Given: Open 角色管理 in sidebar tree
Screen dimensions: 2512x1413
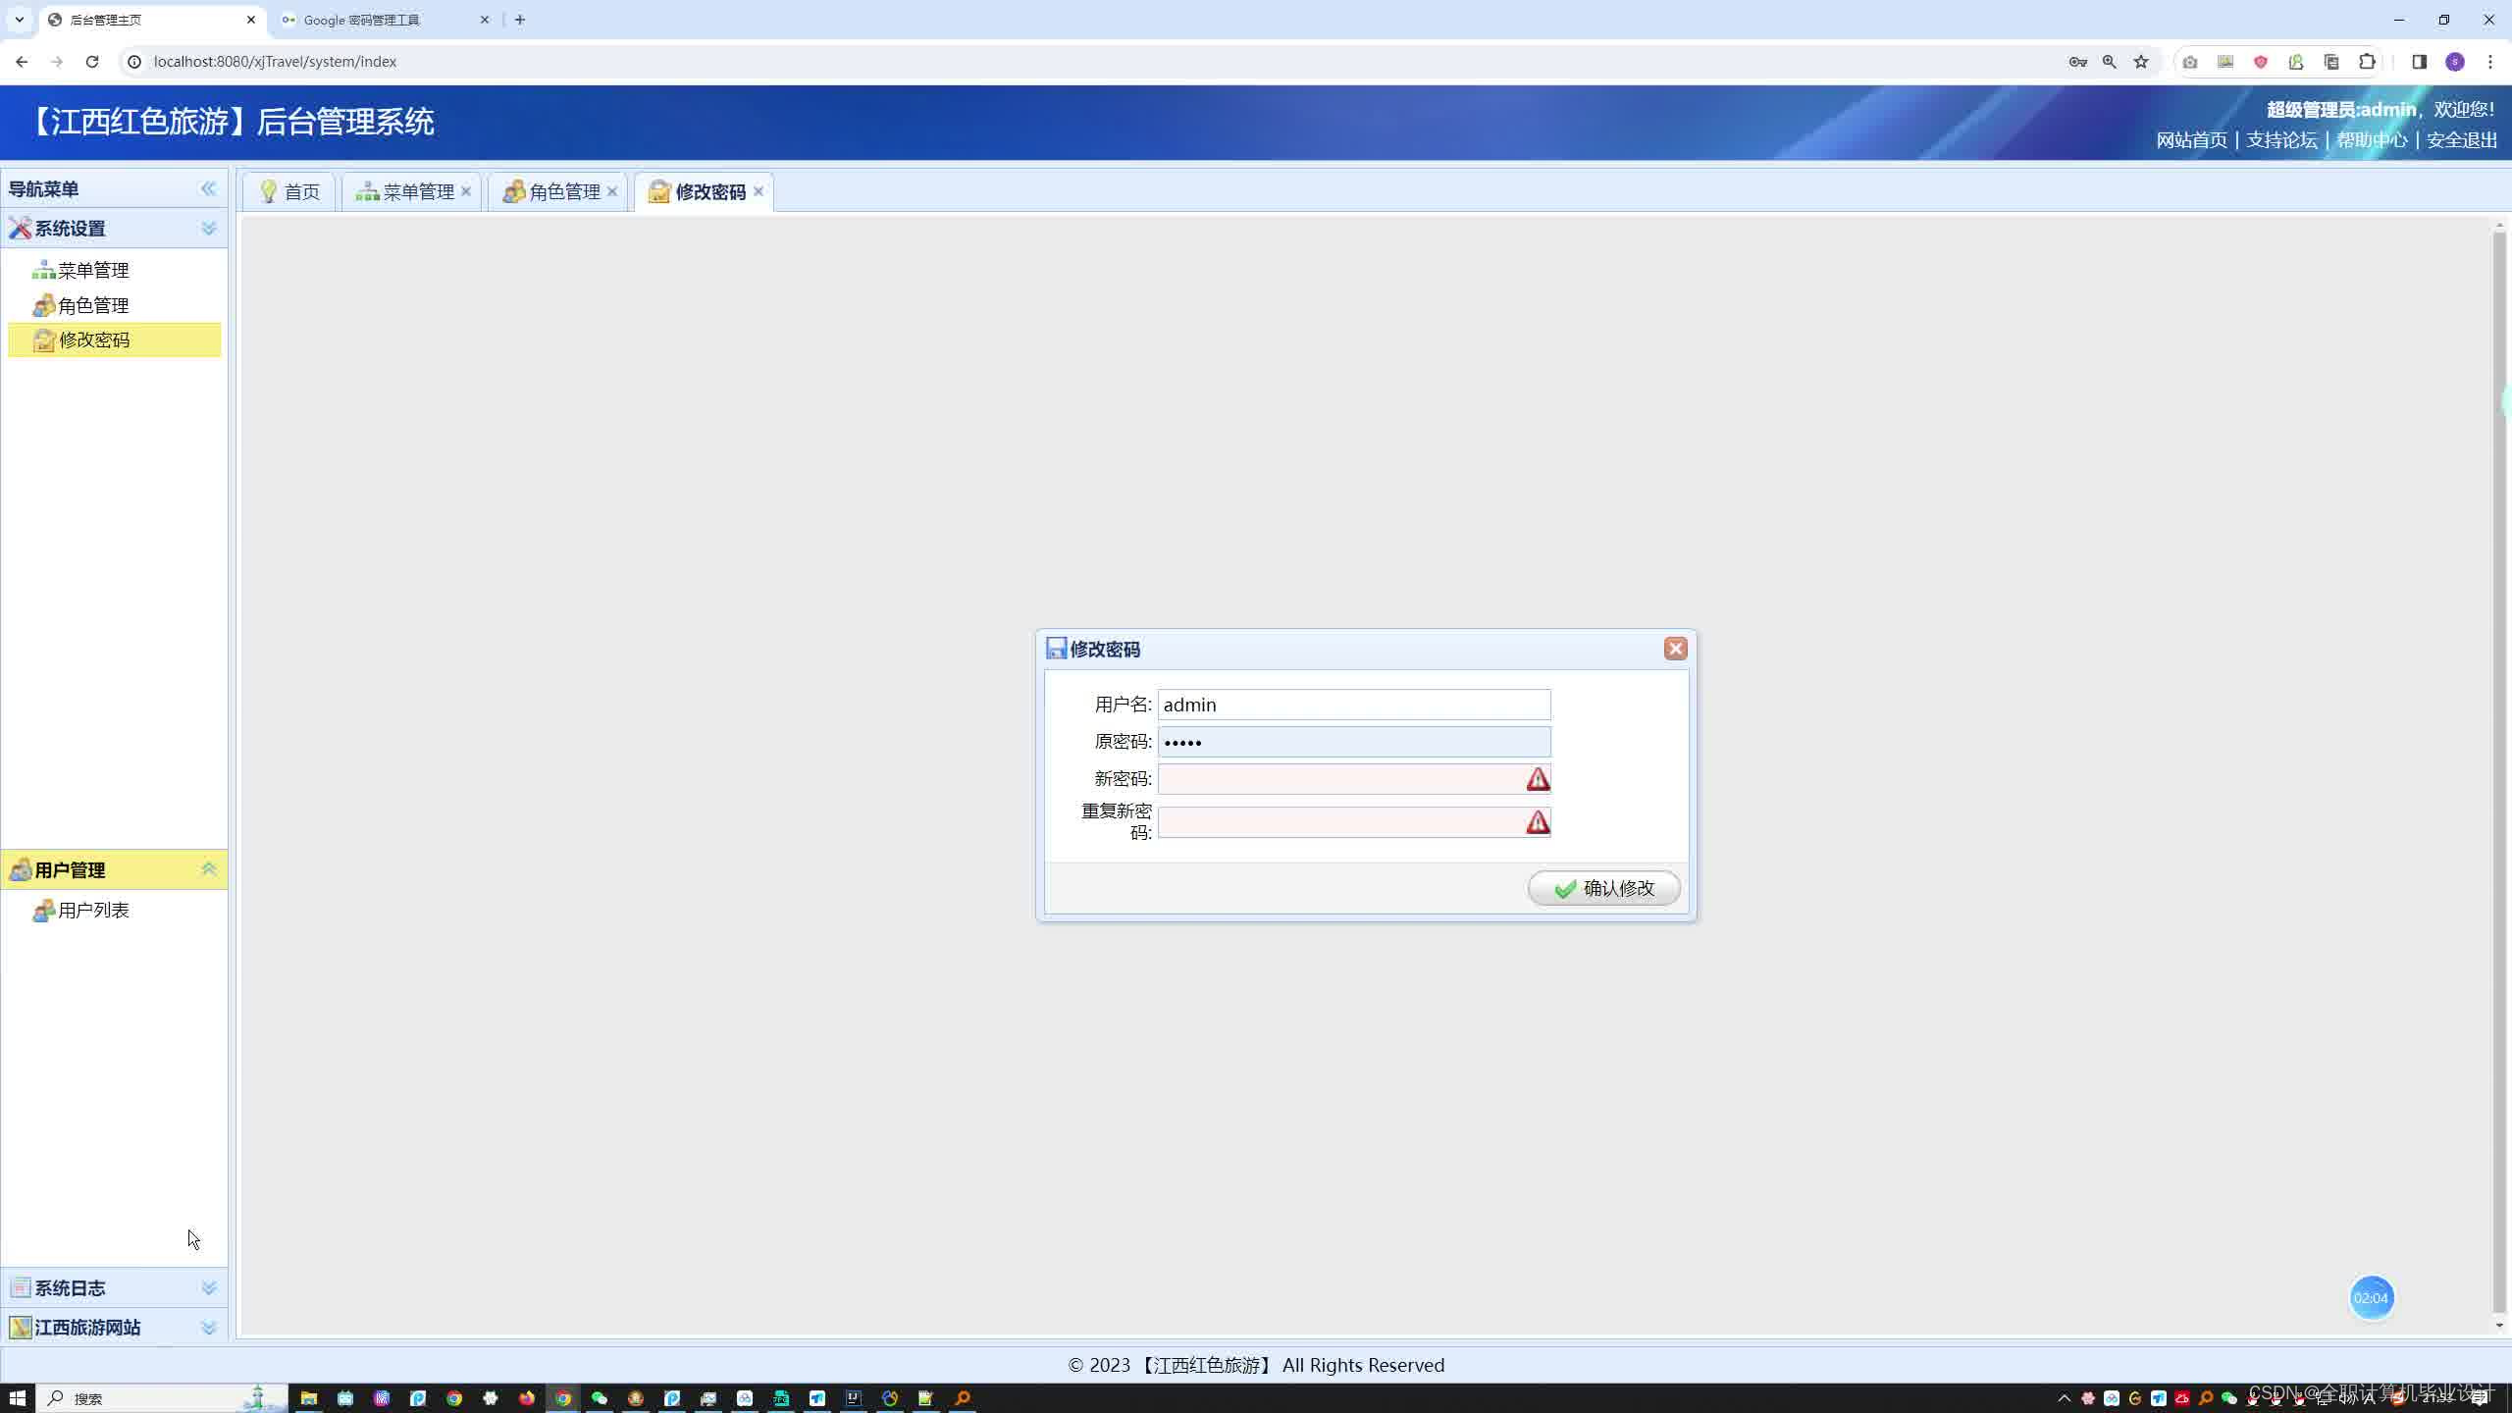Looking at the screenshot, I should [x=93, y=305].
